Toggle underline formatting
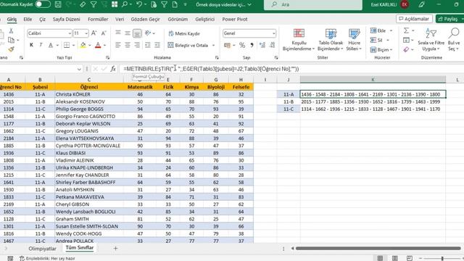This screenshot has width=464, height=261. 51,45
